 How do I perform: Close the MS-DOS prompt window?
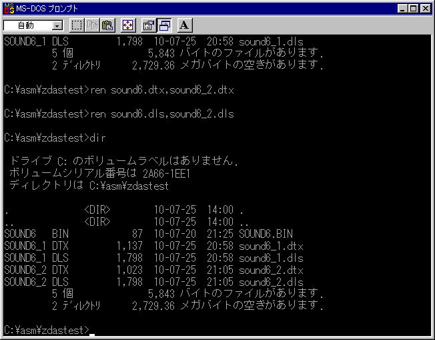(x=425, y=9)
